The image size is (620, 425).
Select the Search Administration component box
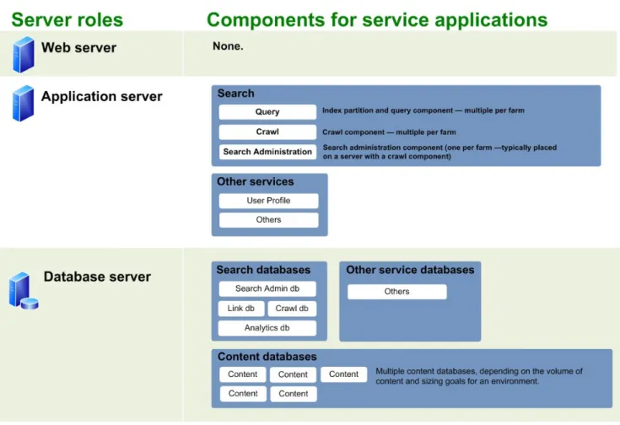(x=267, y=152)
